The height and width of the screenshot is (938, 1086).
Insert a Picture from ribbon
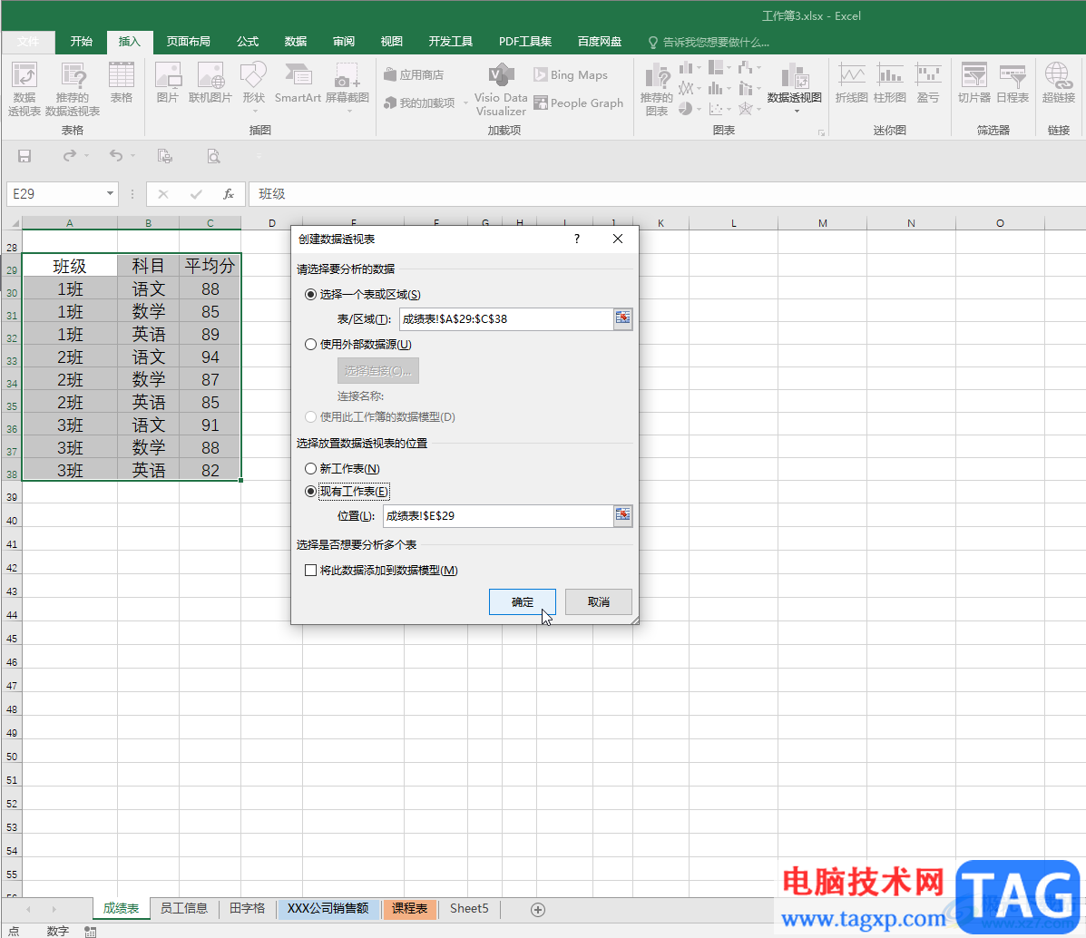pyautogui.click(x=168, y=83)
